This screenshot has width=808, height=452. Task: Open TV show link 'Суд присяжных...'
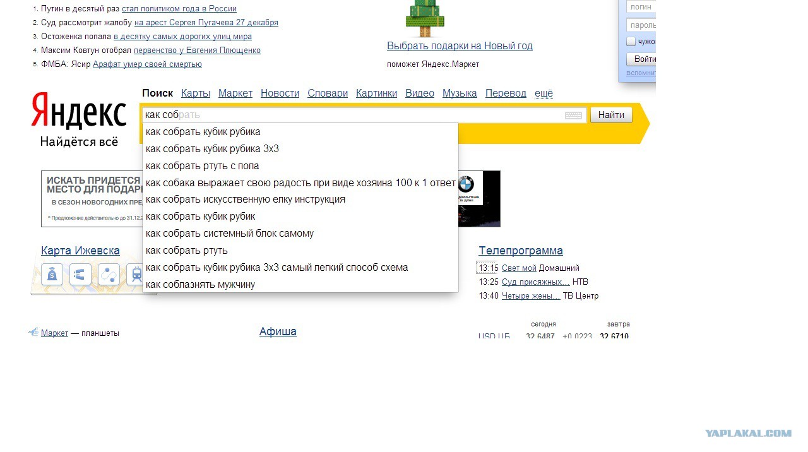tap(536, 282)
